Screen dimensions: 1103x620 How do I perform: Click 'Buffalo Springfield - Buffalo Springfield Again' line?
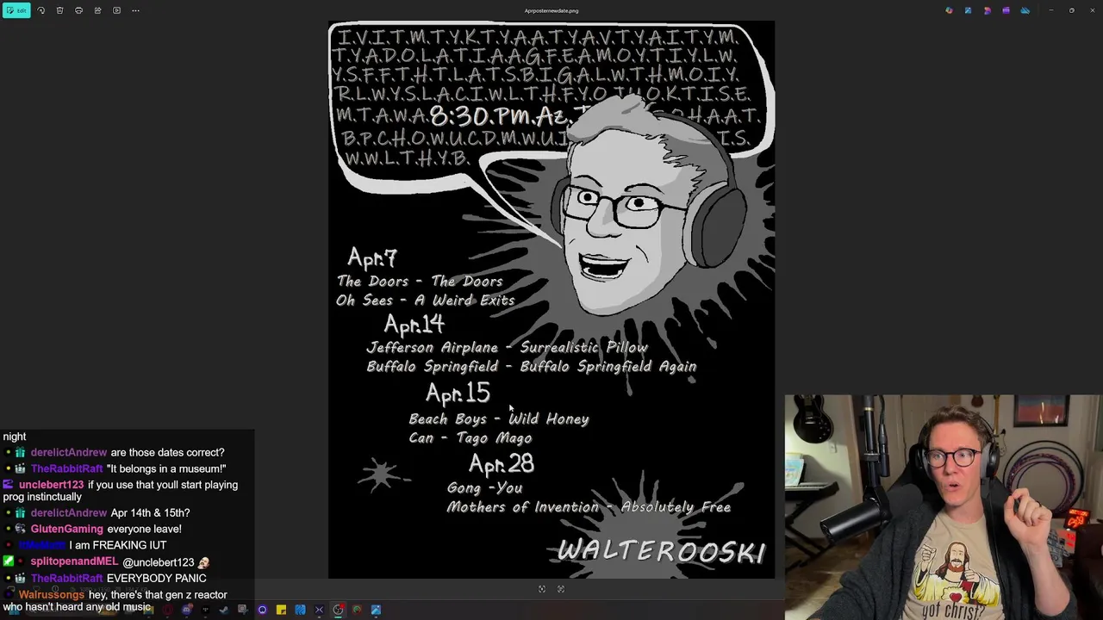tap(532, 366)
